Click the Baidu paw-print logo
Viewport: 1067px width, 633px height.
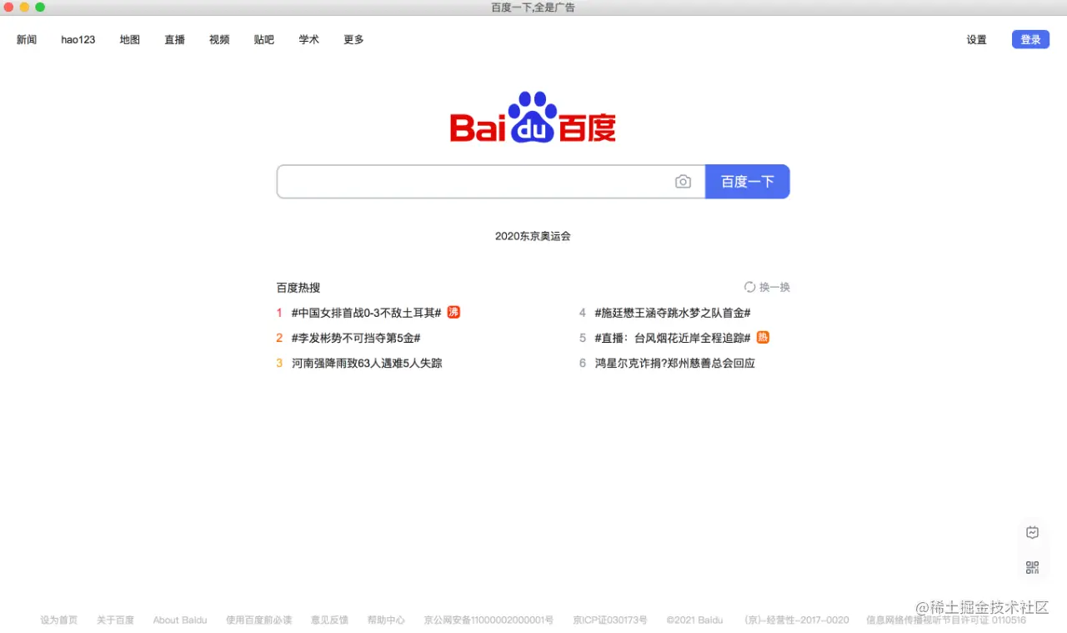532,118
